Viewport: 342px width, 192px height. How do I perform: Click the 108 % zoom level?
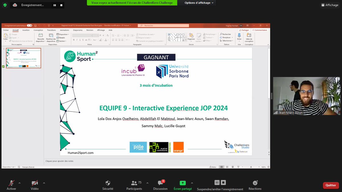[x=263, y=167]
